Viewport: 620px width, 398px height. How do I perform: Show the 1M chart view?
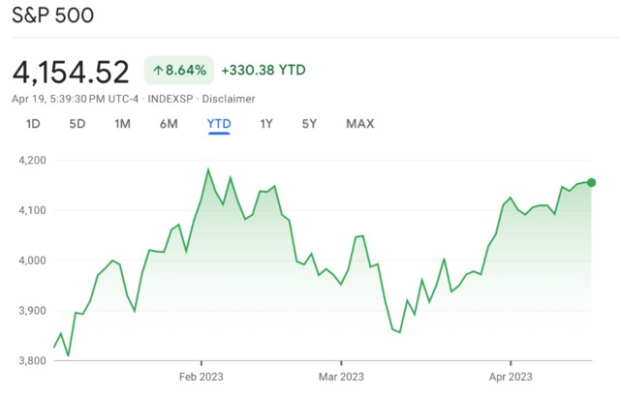[122, 124]
